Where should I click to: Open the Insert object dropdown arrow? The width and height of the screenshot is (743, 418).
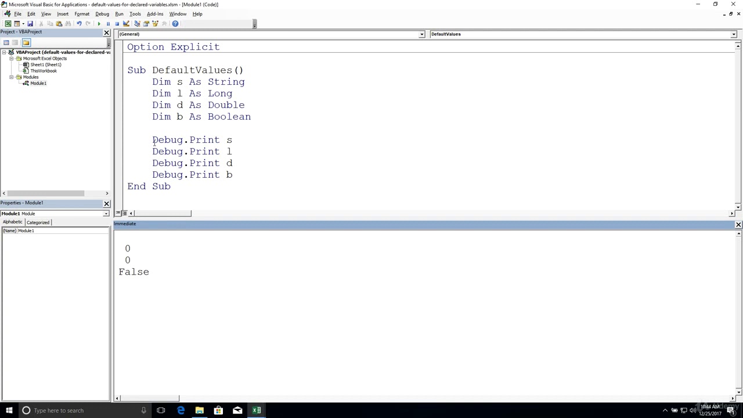22,24
